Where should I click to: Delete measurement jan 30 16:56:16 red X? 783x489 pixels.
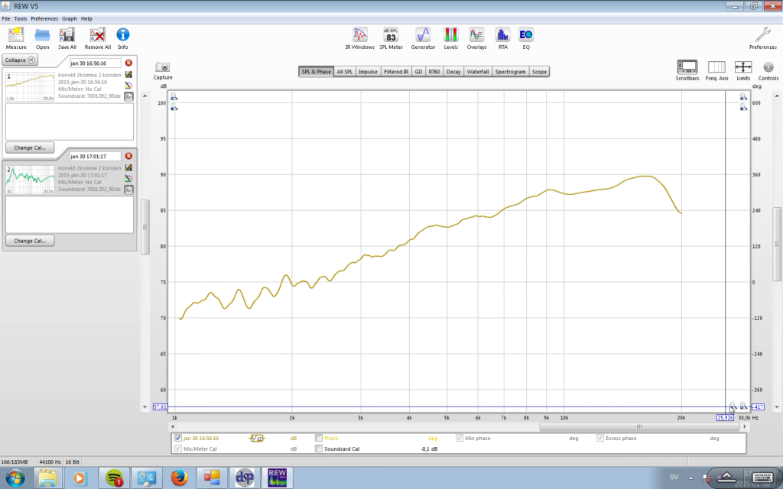(x=128, y=63)
